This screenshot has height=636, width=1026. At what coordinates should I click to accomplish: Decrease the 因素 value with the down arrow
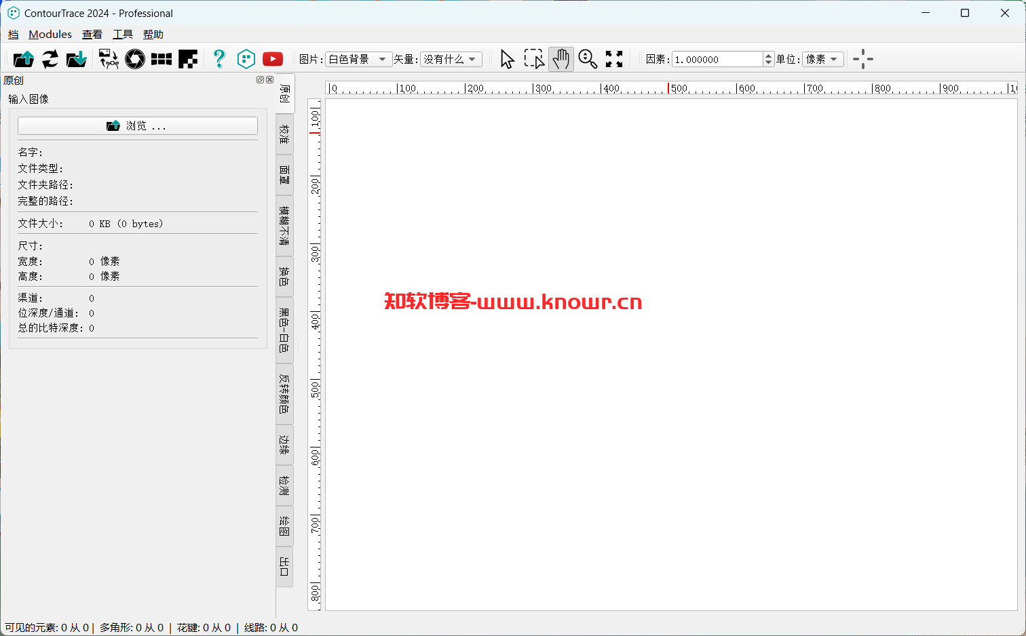click(x=768, y=63)
